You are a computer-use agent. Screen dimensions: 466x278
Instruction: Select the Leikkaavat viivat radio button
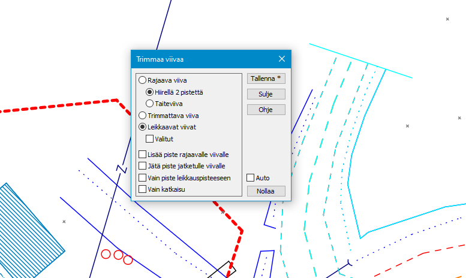click(x=142, y=127)
